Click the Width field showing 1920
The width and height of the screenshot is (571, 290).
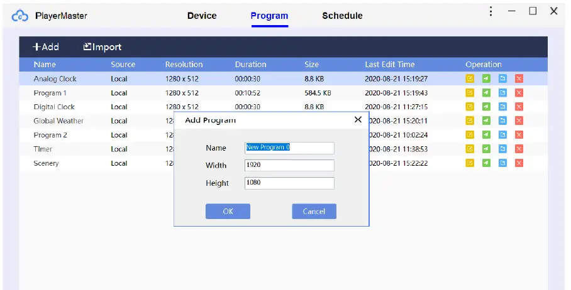(x=289, y=165)
